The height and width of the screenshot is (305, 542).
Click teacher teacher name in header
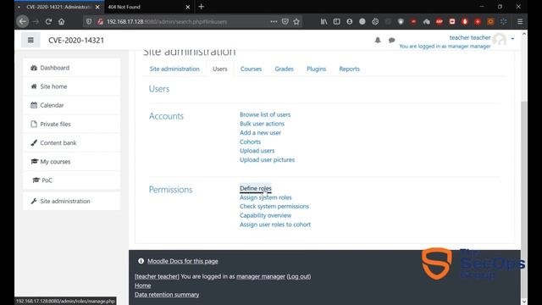(x=470, y=37)
